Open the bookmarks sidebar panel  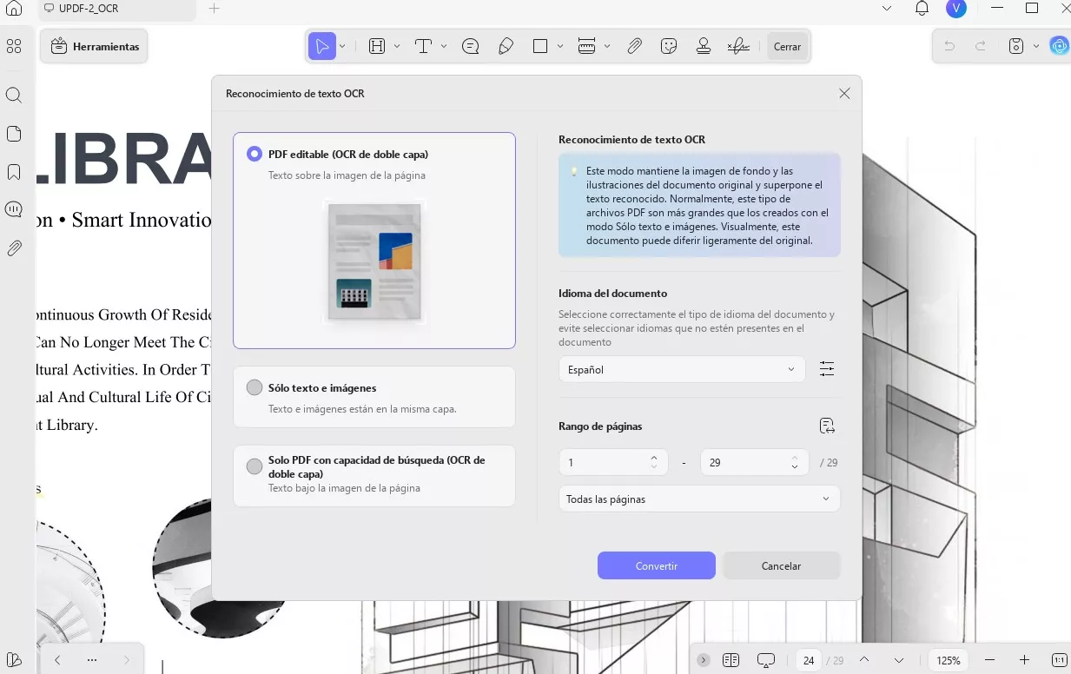point(14,172)
